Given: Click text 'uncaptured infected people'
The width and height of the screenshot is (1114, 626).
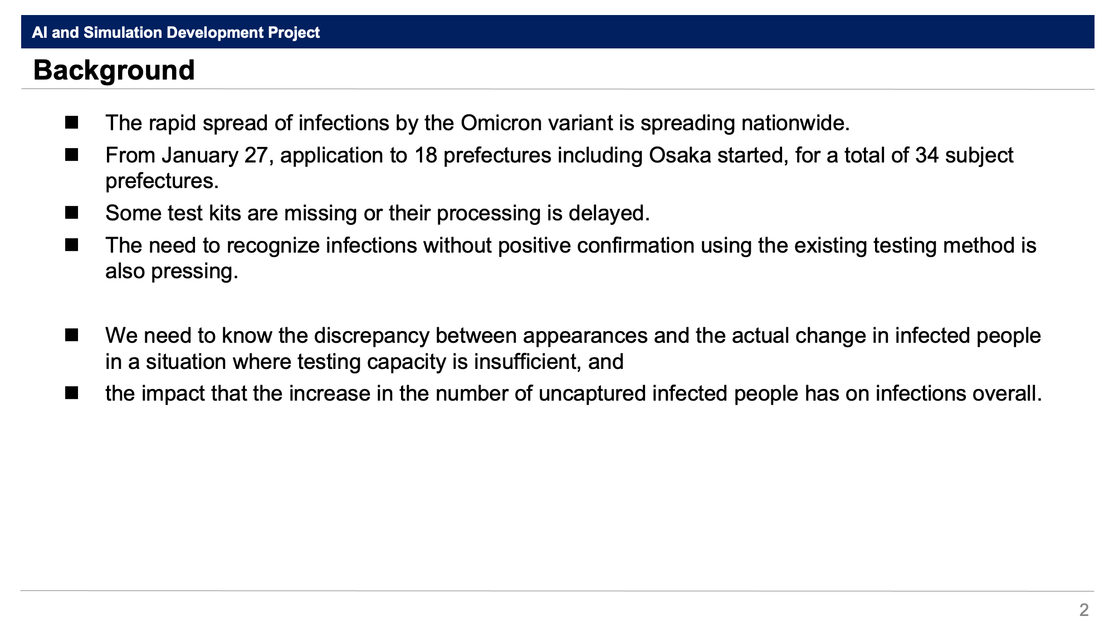Looking at the screenshot, I should pyautogui.click(x=668, y=393).
